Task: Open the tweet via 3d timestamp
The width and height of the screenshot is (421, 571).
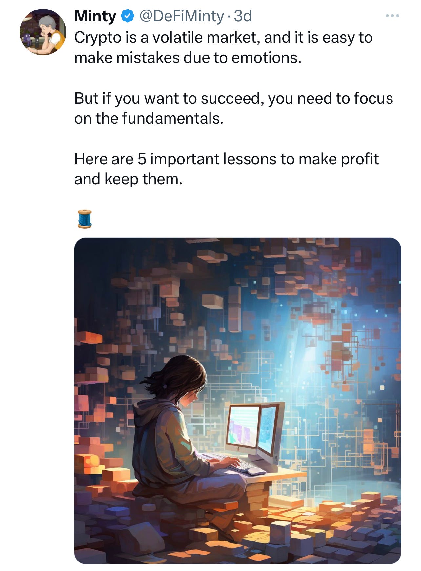Action: (x=243, y=16)
